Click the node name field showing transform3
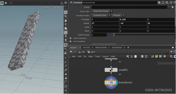The height and width of the screenshot is (94, 176). (120, 3)
